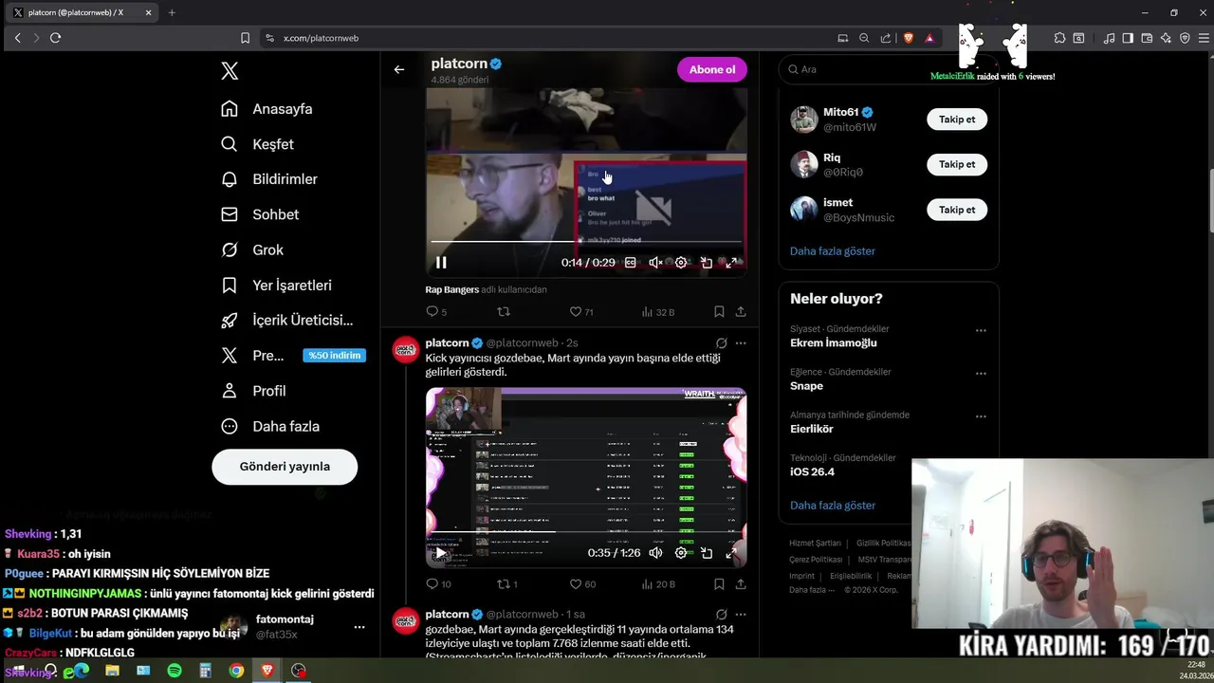Image resolution: width=1214 pixels, height=683 pixels.
Task: Go to Anasayfa home page
Action: 267,109
